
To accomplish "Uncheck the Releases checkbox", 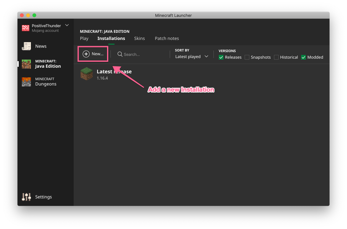I will [221, 57].
